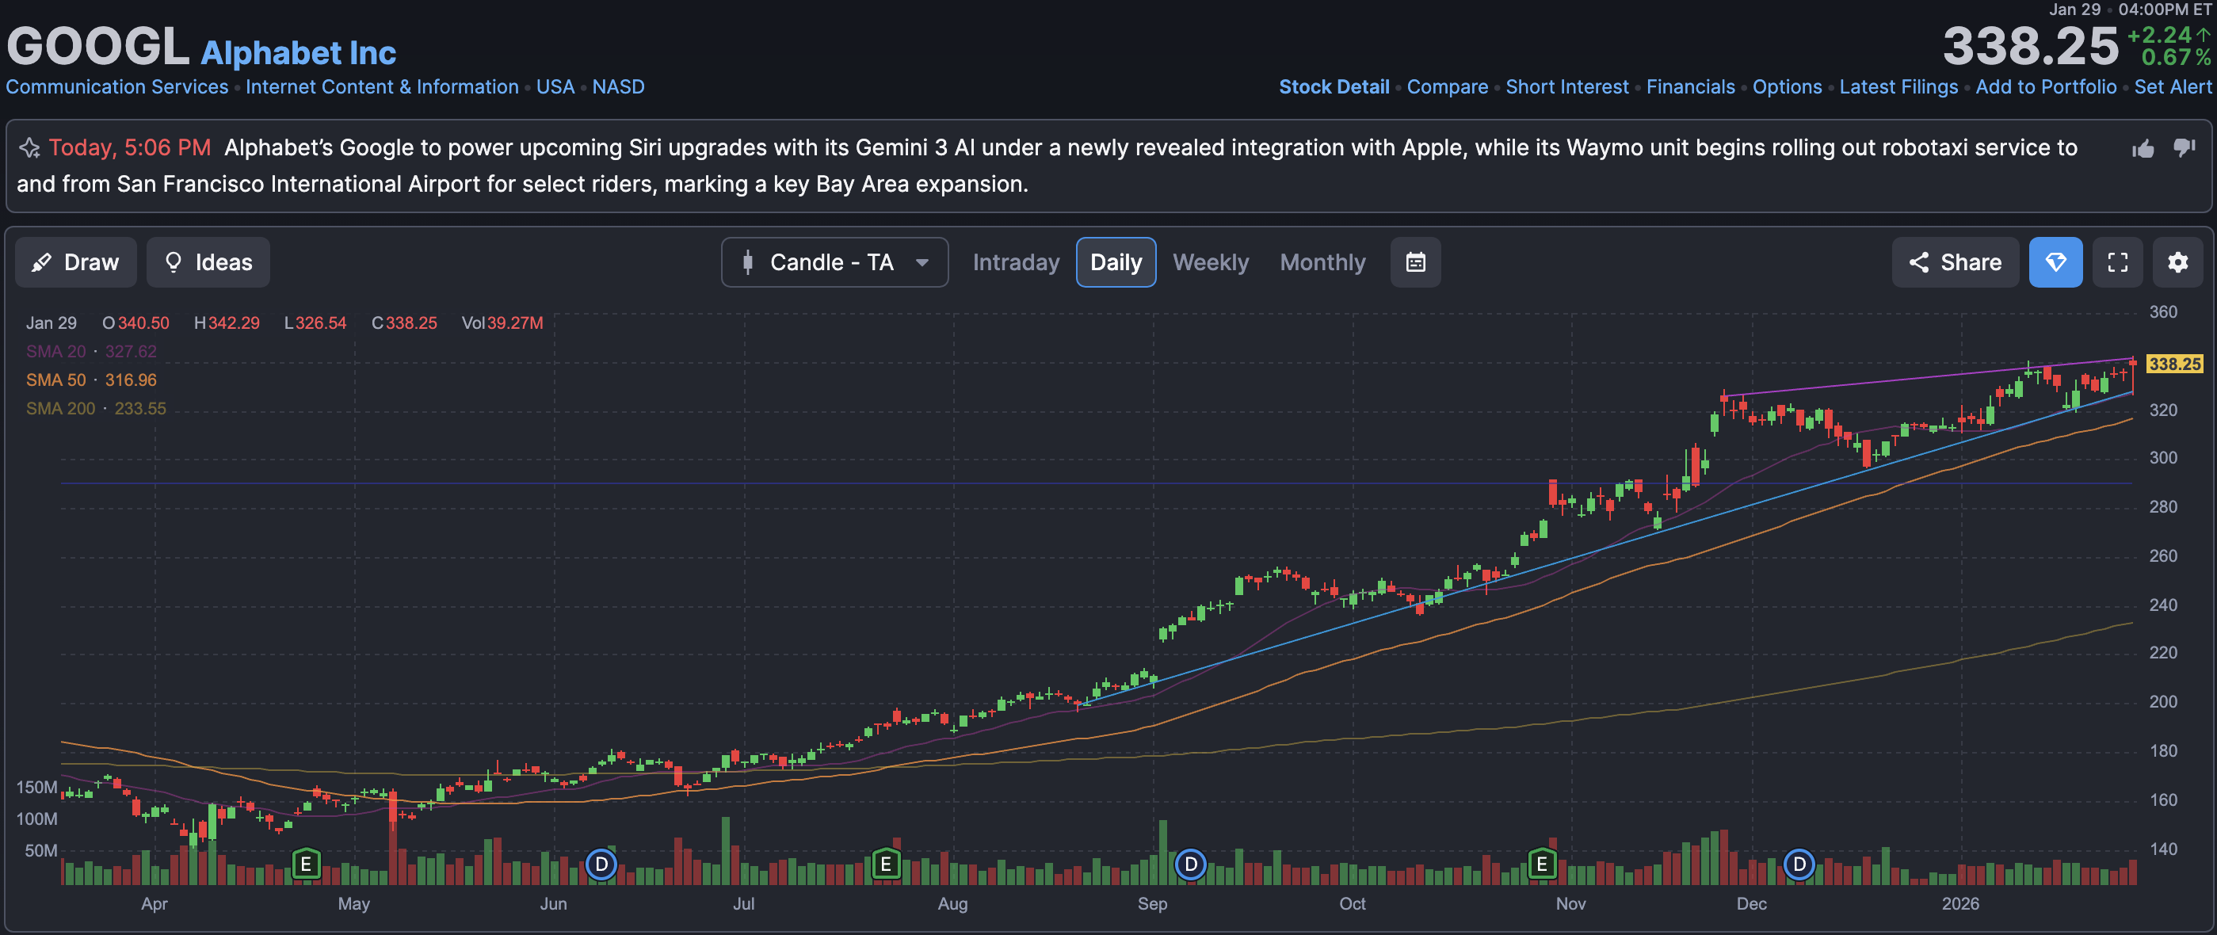
Task: Toggle the SMA 200 indicator label
Action: coord(60,408)
